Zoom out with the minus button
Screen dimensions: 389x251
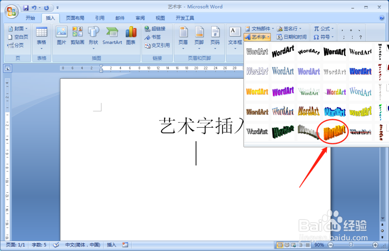(x=330, y=245)
